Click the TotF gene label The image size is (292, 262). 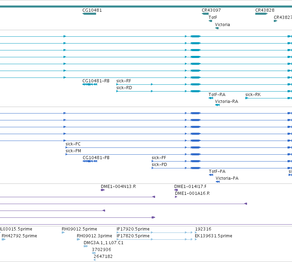[x=213, y=17]
